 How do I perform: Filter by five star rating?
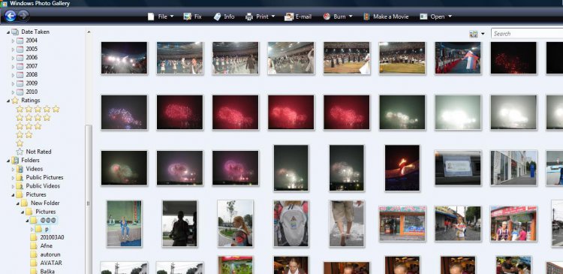[x=38, y=109]
